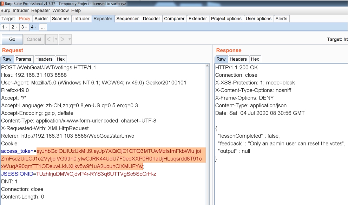Send the request with Go button
The height and width of the screenshot is (205, 348).
[x=12, y=39]
